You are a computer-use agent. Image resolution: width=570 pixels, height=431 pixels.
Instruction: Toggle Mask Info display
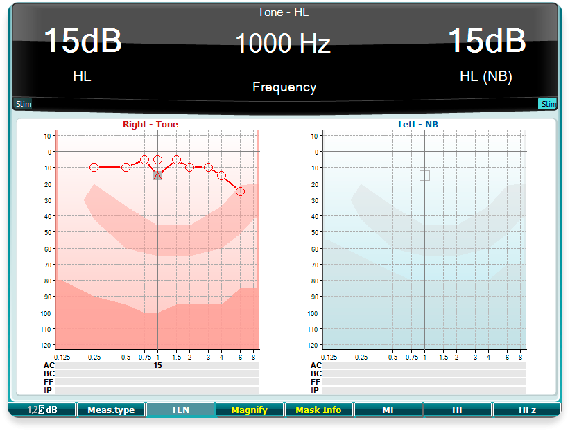coord(319,410)
